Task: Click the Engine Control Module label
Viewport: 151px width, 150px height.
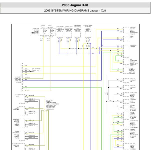Action: (133, 115)
